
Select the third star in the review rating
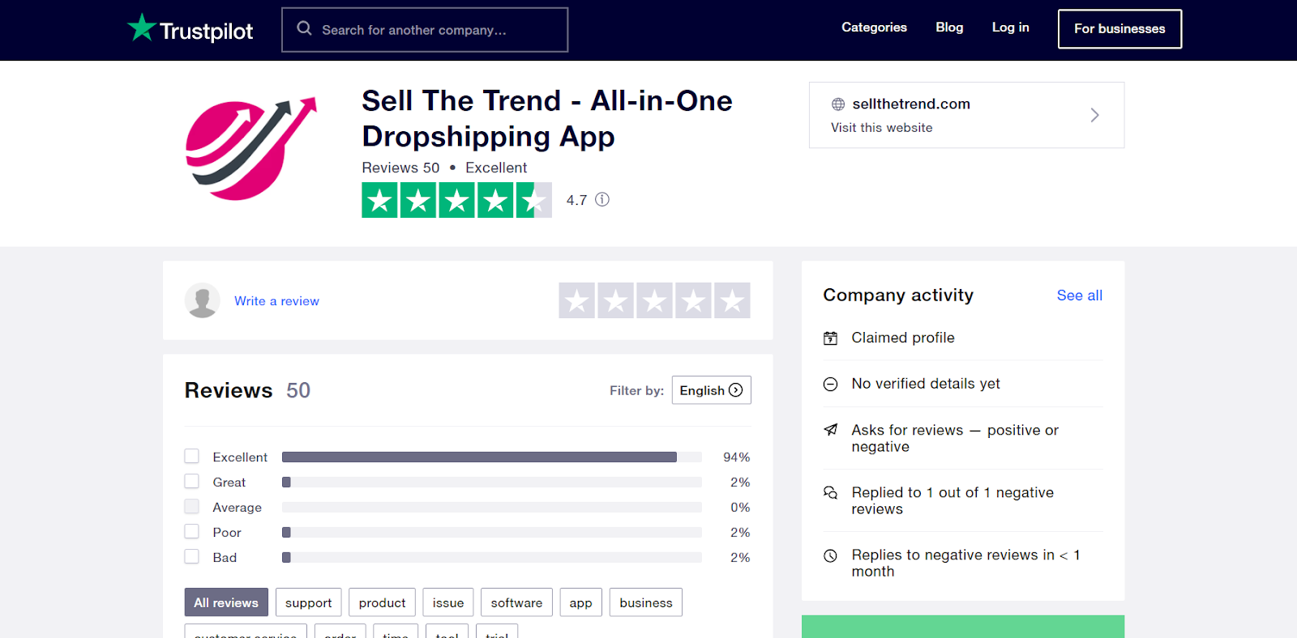655,300
